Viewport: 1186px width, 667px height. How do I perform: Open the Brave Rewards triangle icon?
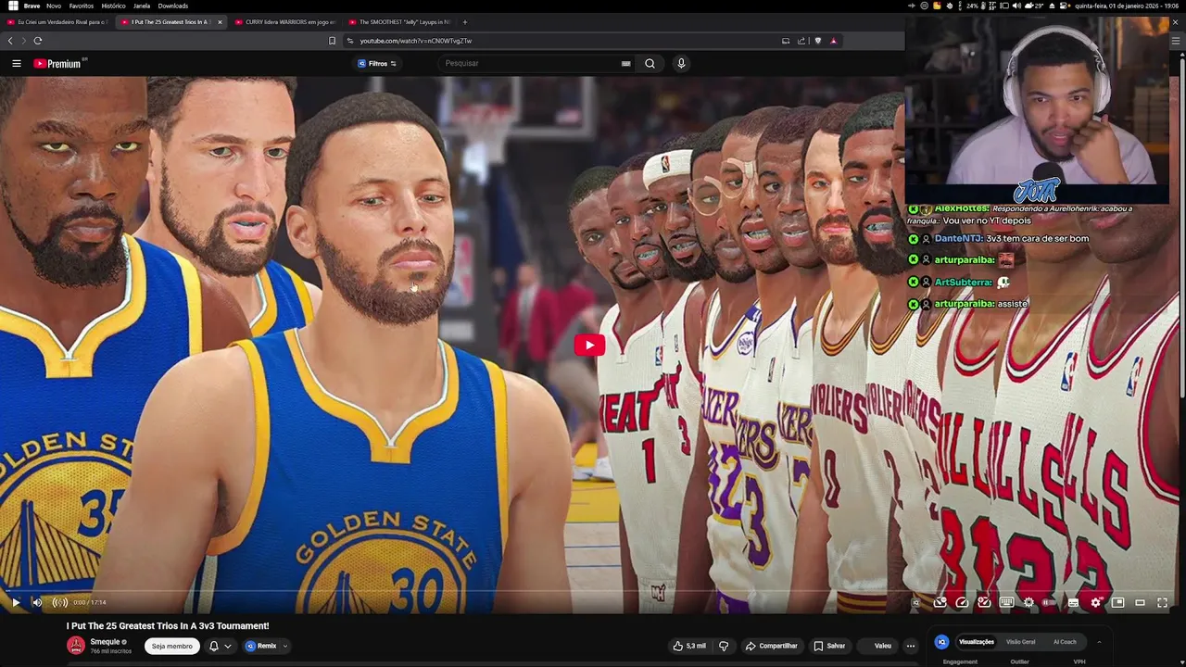[x=833, y=41]
